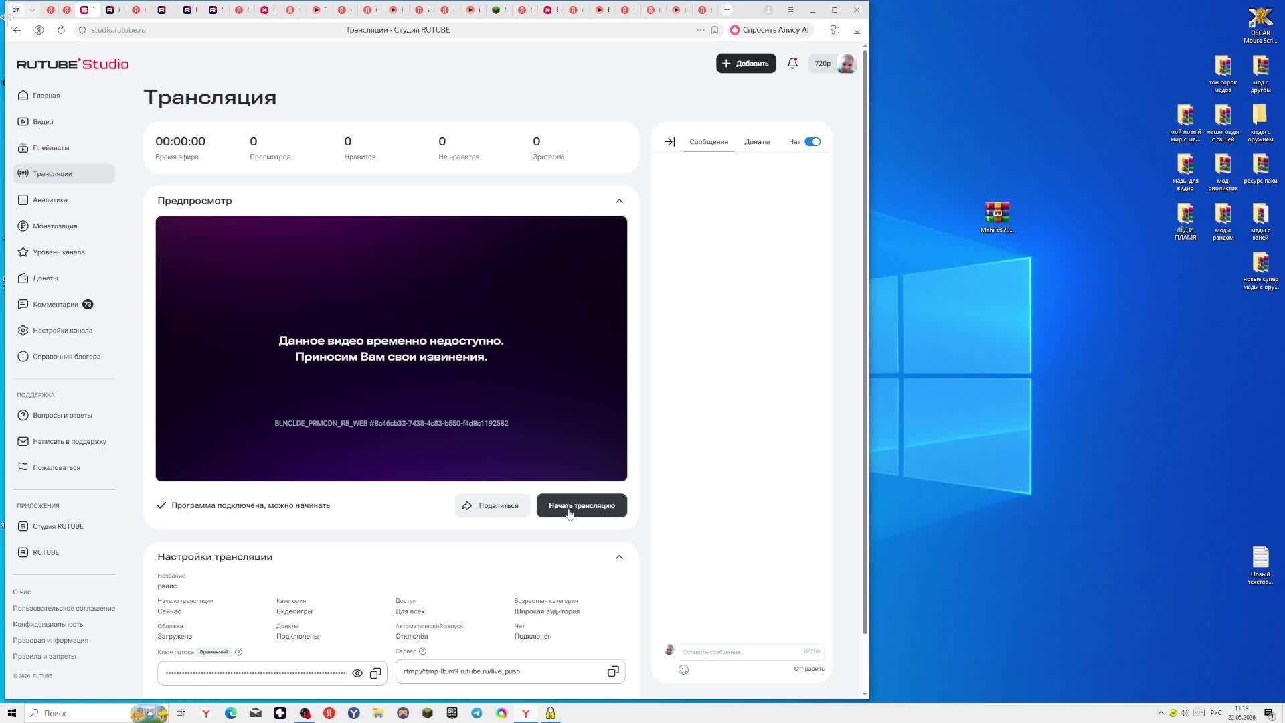Open Монетизация section
The width and height of the screenshot is (1285, 723).
coord(55,226)
